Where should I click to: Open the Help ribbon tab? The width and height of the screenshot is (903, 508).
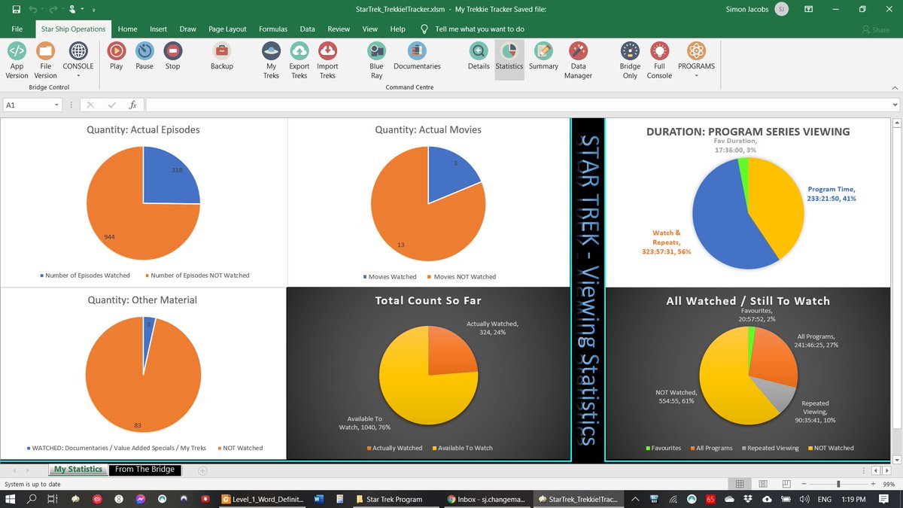click(398, 29)
